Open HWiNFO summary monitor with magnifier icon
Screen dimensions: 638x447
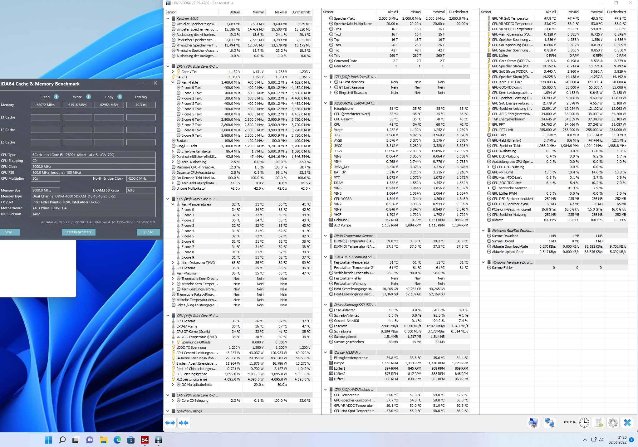click(533, 423)
